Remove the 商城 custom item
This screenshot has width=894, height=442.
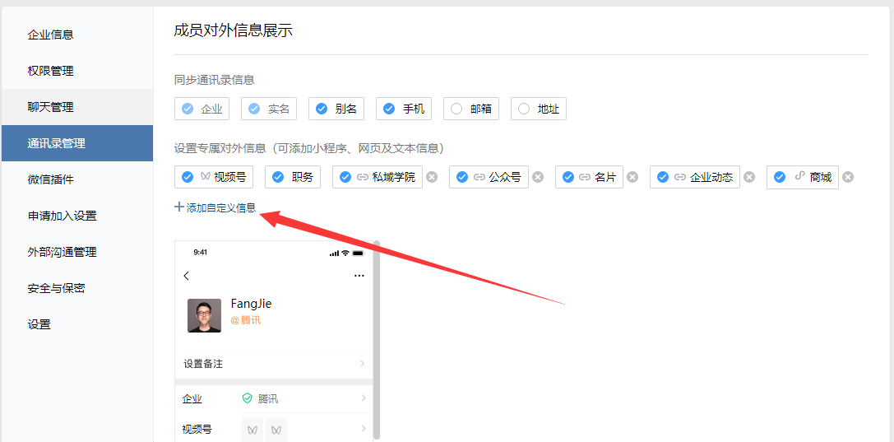849,177
